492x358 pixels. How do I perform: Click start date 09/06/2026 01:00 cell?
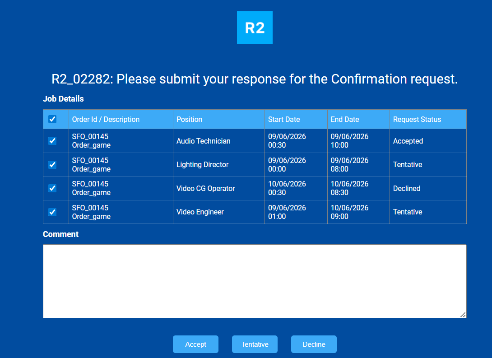click(296, 212)
